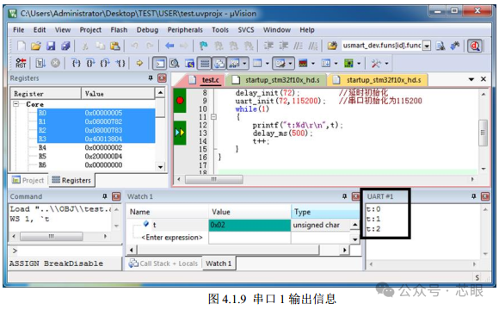Switch to Call Stack + Locals tab
Image resolution: width=499 pixels, height=310 pixels.
[x=164, y=263]
